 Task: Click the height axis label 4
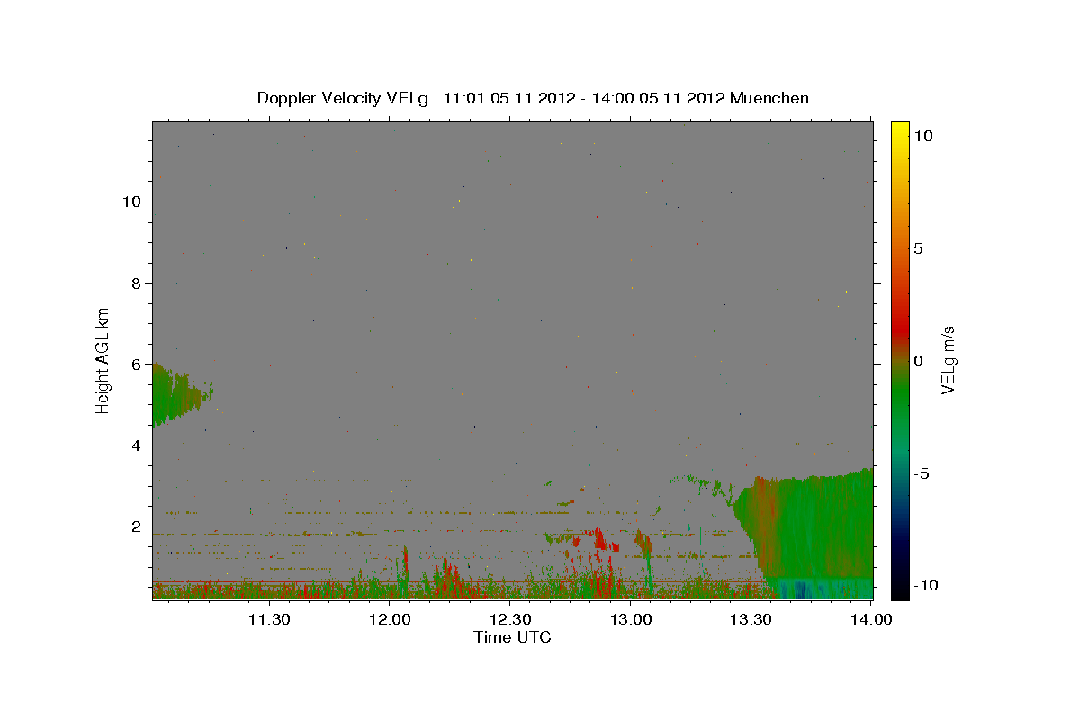click(137, 445)
